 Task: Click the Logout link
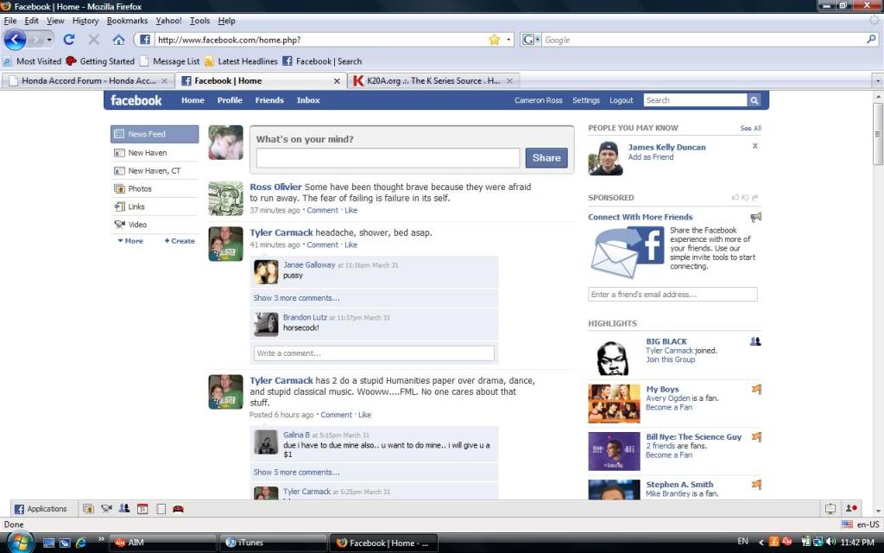pos(622,100)
